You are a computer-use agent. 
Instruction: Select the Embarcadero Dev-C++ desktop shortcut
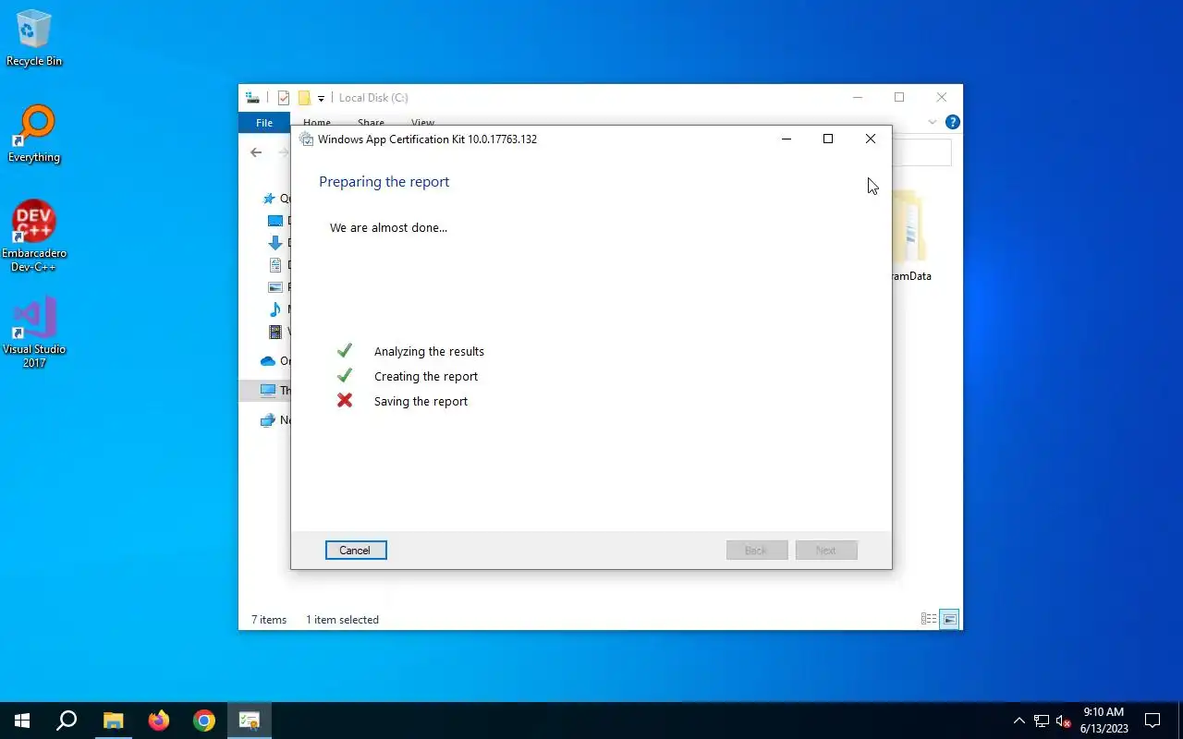[34, 236]
